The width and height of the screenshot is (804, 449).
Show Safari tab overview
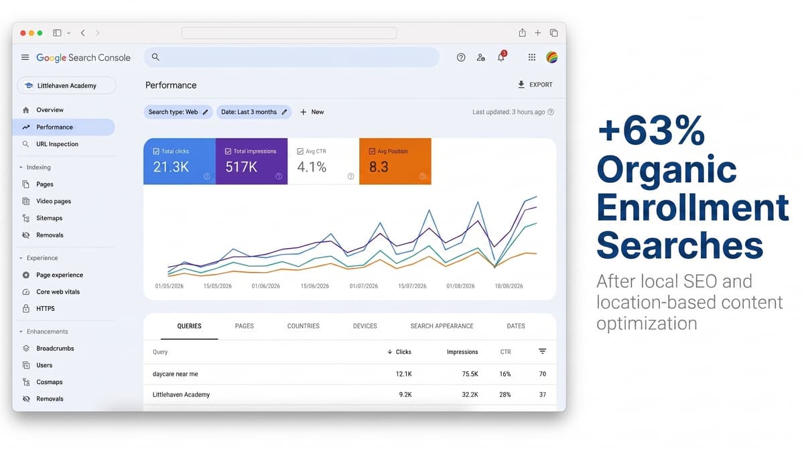coord(553,33)
